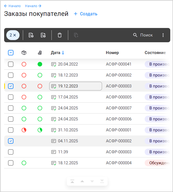Go forward via the right Начало link
173x192 pixels.
[33, 6]
